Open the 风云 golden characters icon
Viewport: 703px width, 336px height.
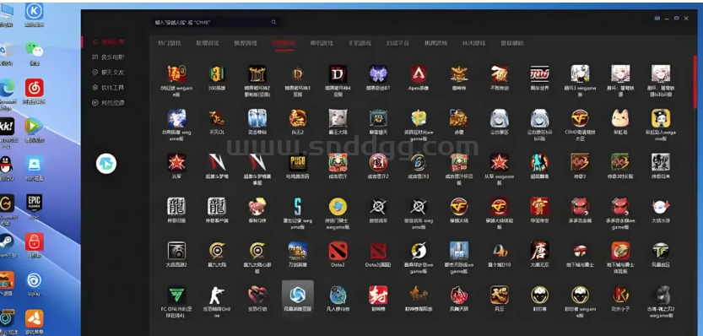500,295
